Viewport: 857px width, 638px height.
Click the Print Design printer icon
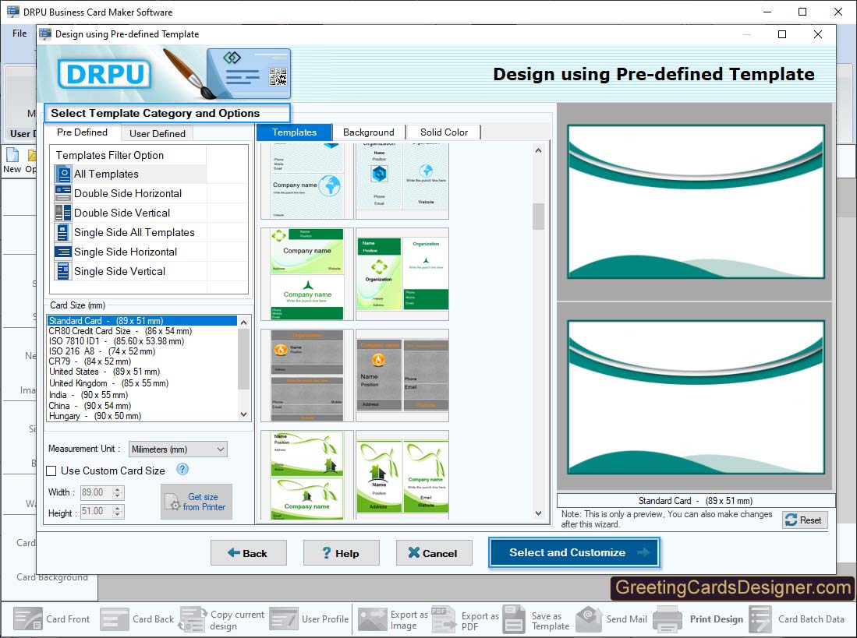tap(668, 619)
